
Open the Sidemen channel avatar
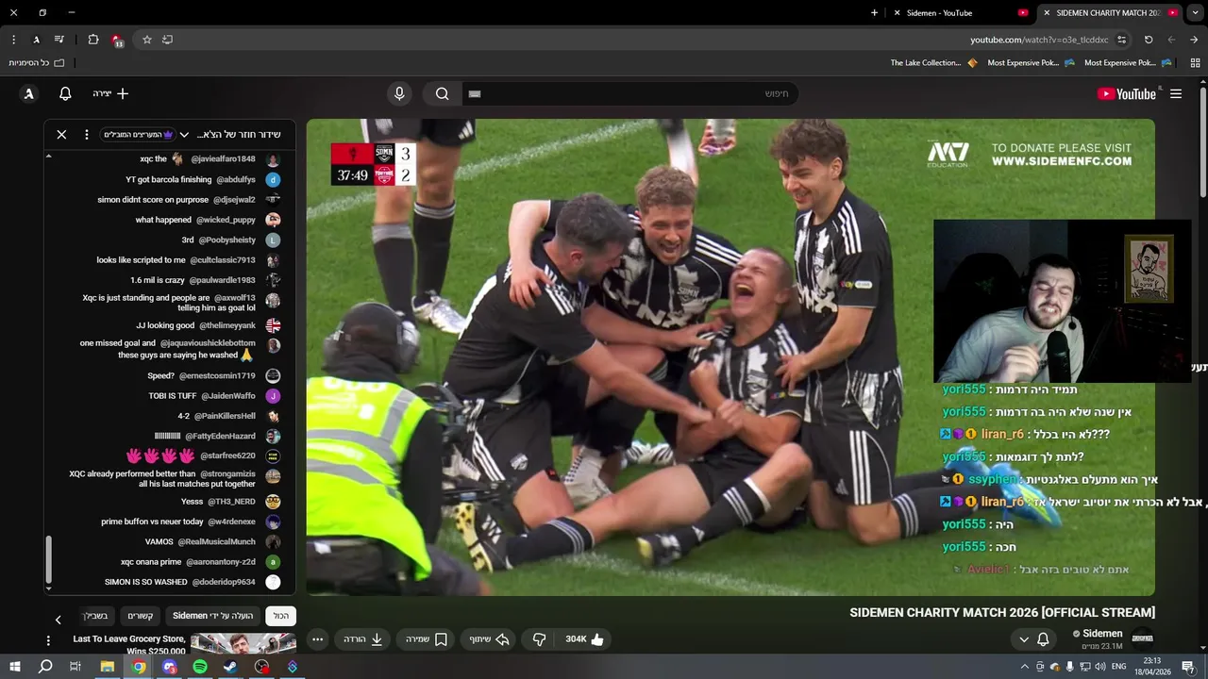[1142, 639]
